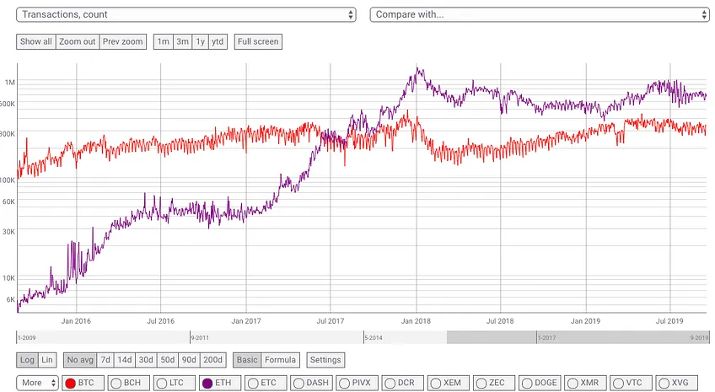Click the highlighted range in timeline bar
The image size is (715, 392).
[x=578, y=337]
